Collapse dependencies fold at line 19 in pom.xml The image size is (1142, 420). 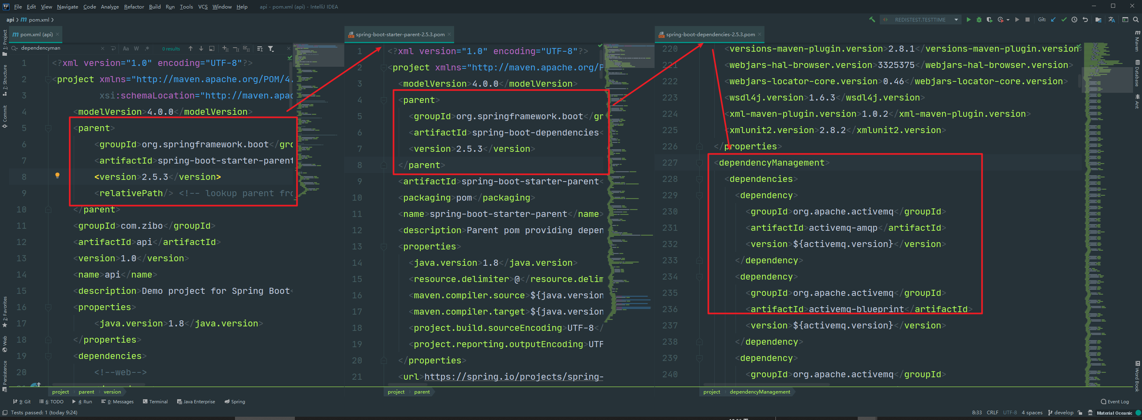pos(48,356)
